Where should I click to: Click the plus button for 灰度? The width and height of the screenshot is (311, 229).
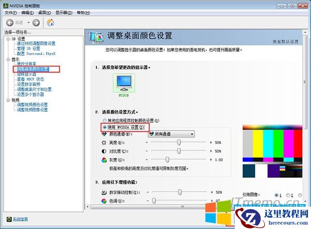[210, 160]
